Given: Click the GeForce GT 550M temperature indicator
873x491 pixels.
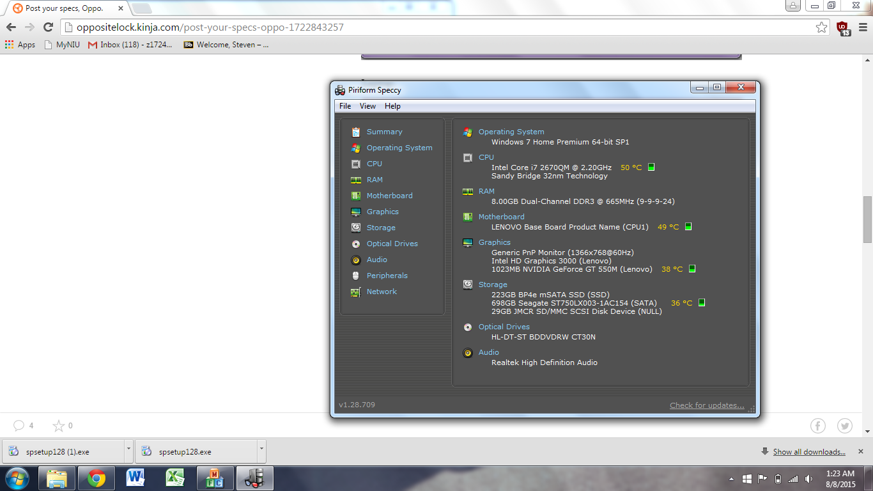Looking at the screenshot, I should [692, 269].
